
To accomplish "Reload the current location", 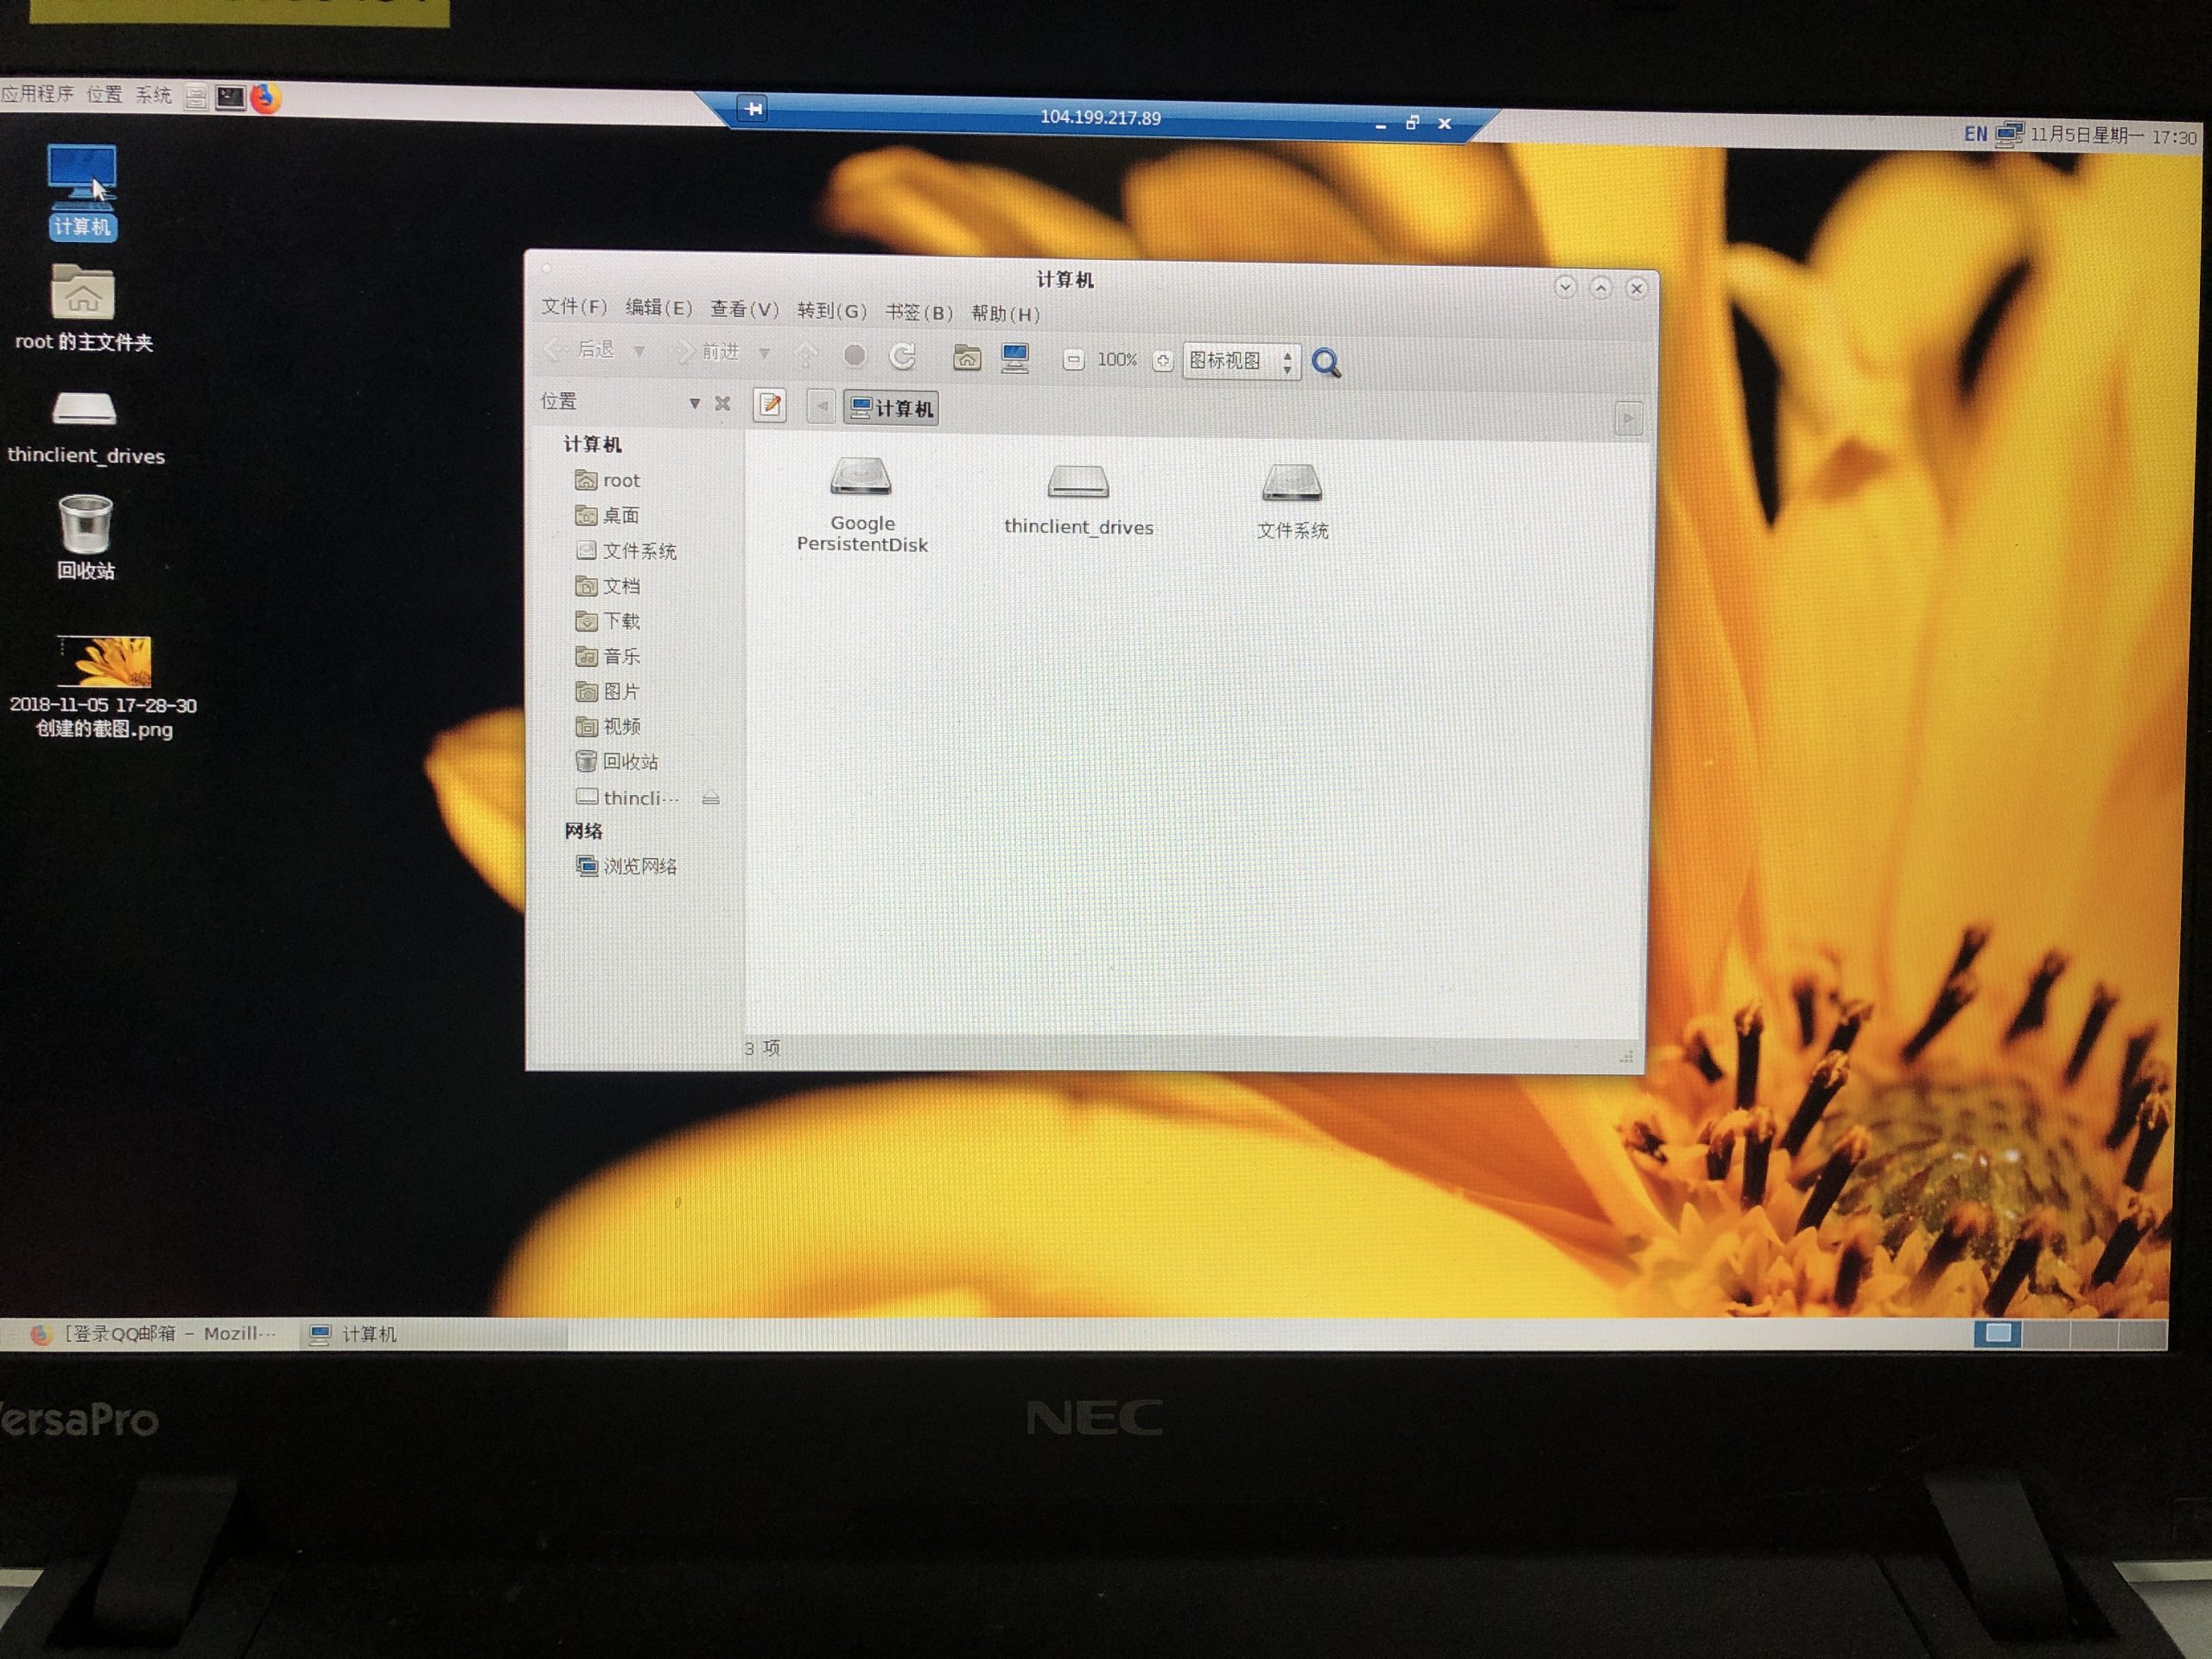I will [x=902, y=356].
